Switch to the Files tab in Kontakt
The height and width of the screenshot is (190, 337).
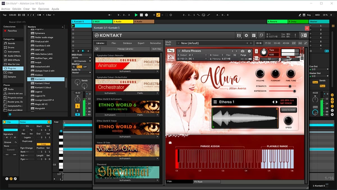pos(114,43)
